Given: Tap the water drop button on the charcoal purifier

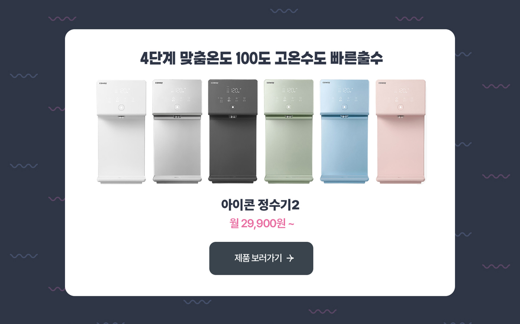Looking at the screenshot, I should tap(233, 106).
